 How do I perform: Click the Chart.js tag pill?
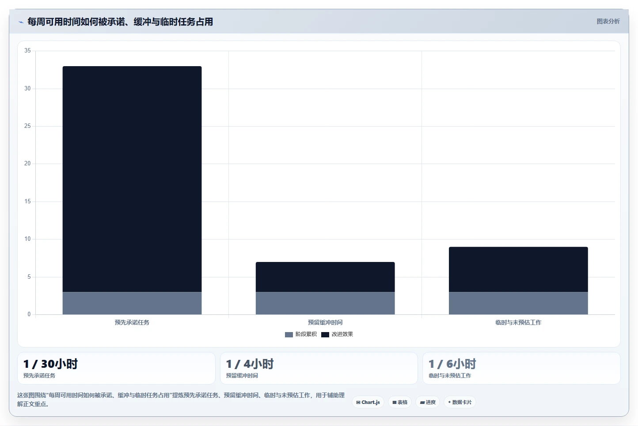(368, 402)
